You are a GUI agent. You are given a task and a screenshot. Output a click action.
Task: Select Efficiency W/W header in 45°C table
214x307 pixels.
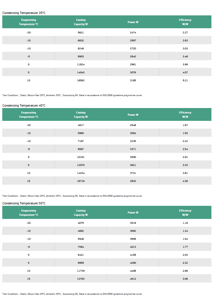(185, 115)
